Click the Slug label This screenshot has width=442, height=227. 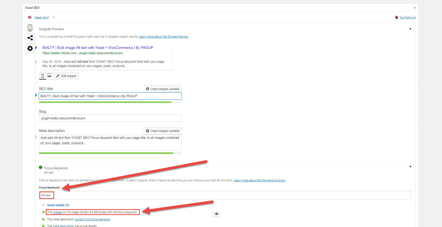pyautogui.click(x=42, y=112)
